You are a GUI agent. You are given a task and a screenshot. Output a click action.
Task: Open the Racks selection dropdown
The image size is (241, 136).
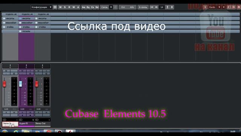[215, 7]
